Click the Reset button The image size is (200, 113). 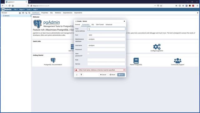click(112, 75)
